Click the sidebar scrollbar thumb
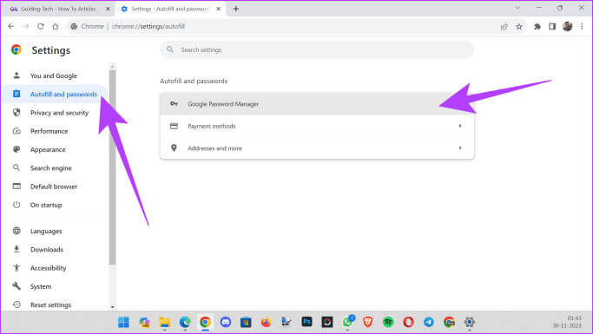Screen dimensions: 593x334 (112, 167)
